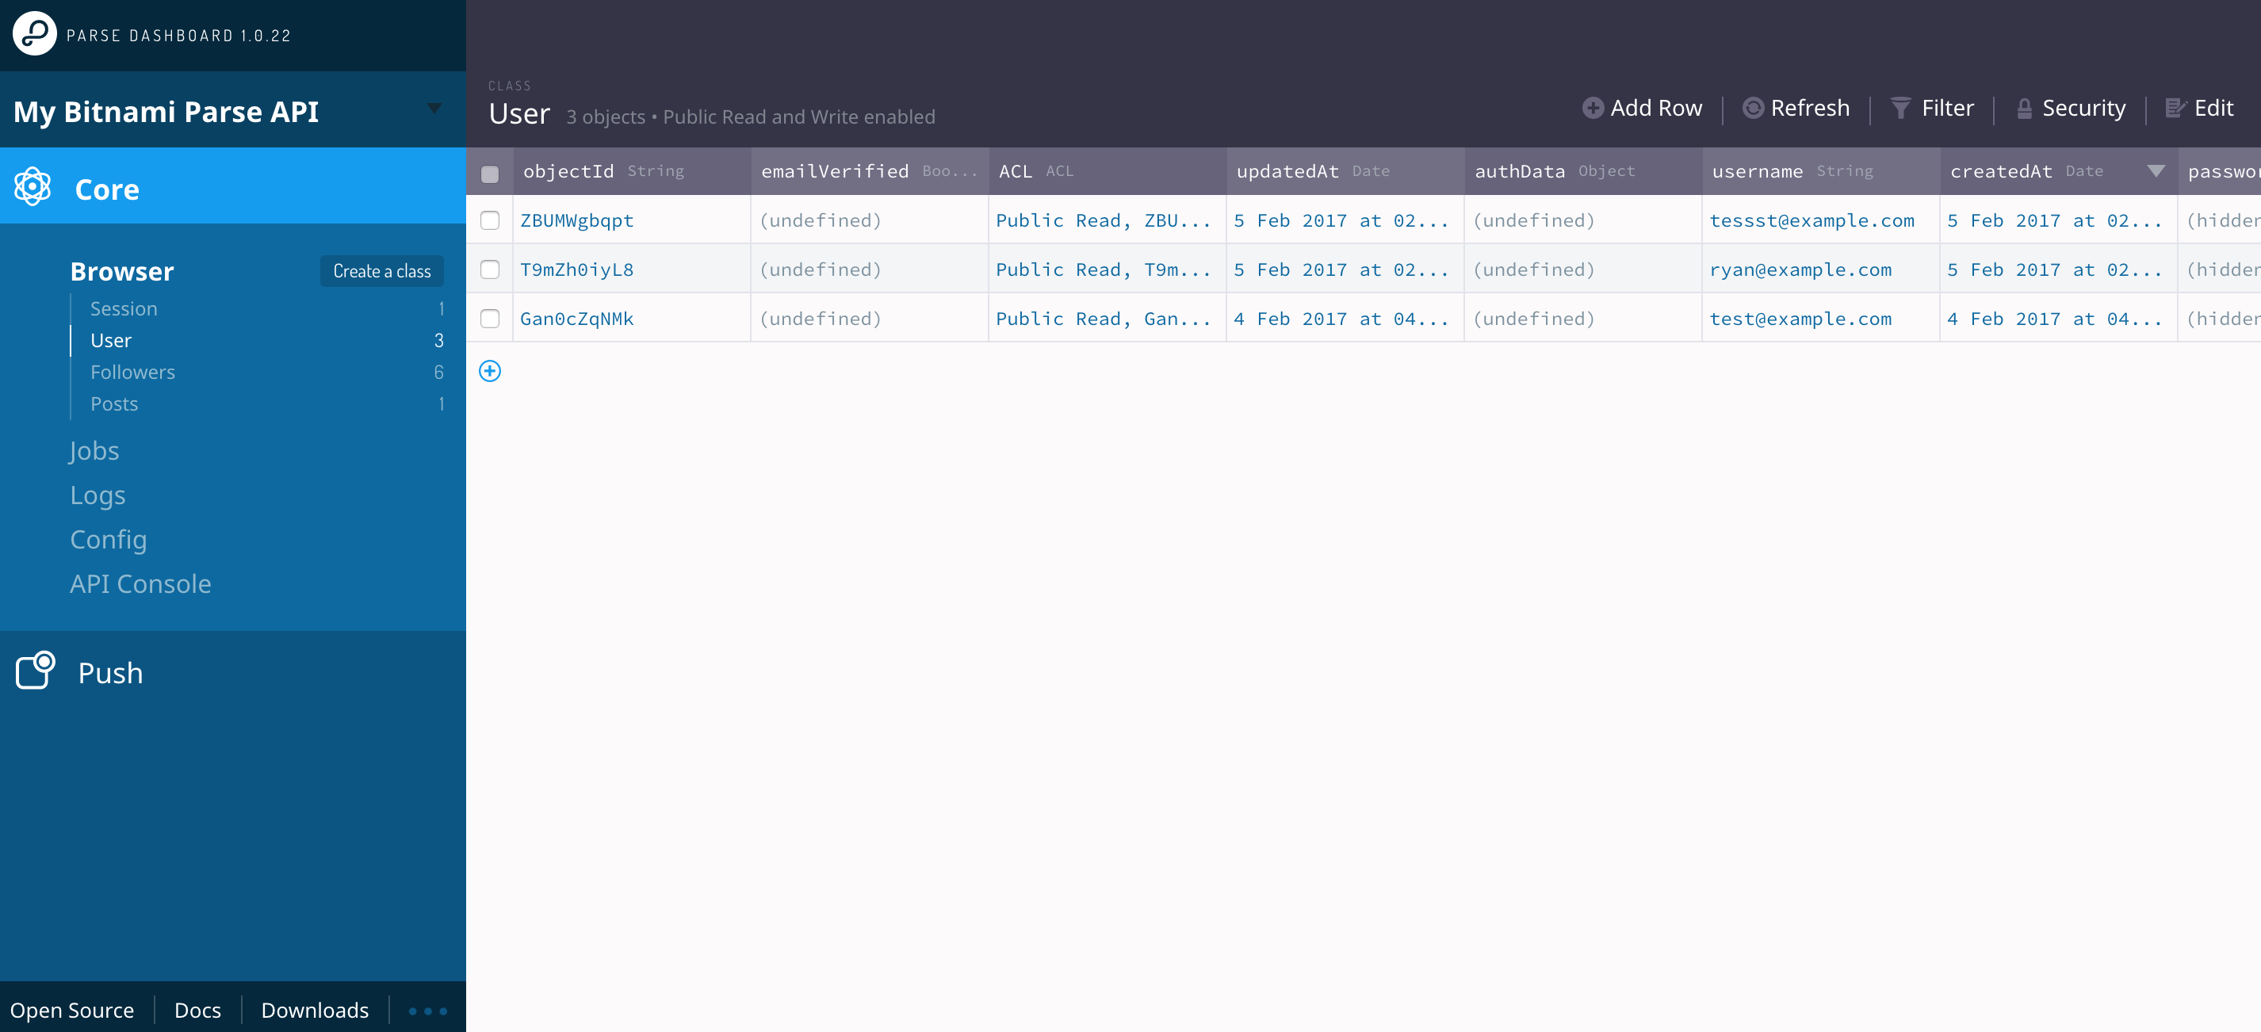
Task: Click the Edit pencil icon
Action: (2175, 108)
